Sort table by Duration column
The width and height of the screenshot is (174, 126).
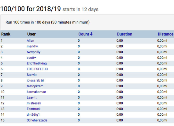(124, 34)
